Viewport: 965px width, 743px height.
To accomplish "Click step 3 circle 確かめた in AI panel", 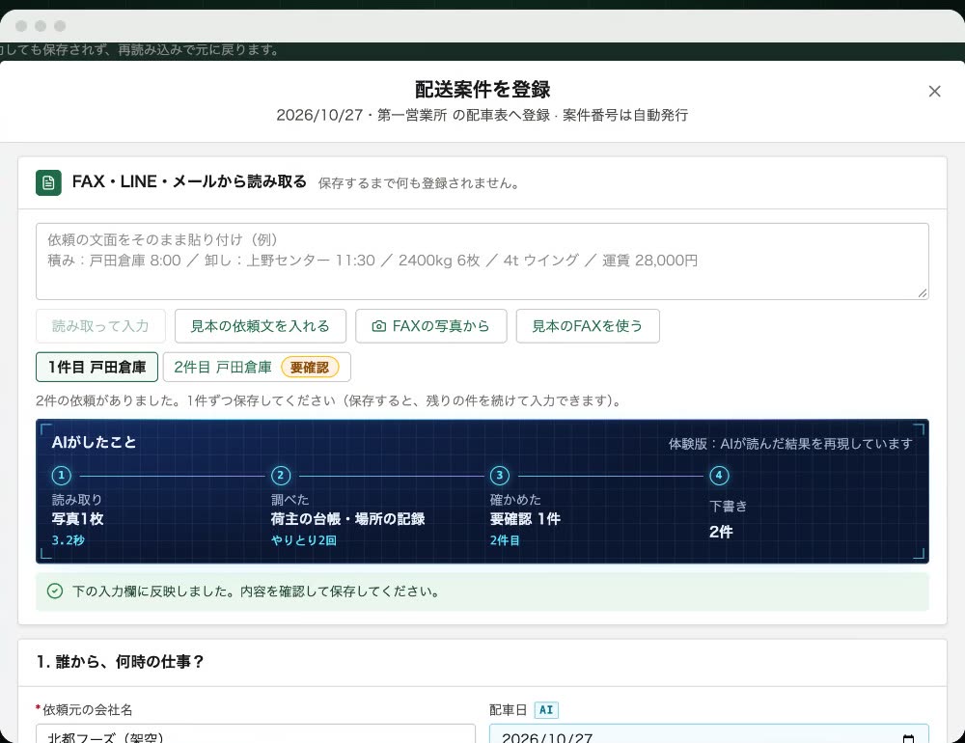I will tap(500, 475).
